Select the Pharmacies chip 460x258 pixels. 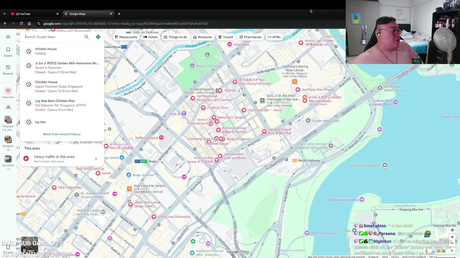[x=250, y=37]
